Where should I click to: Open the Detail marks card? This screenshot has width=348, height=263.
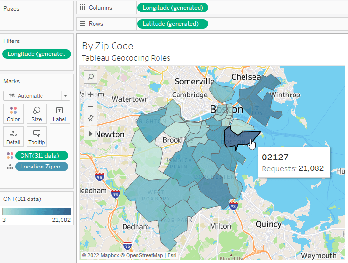point(13,137)
